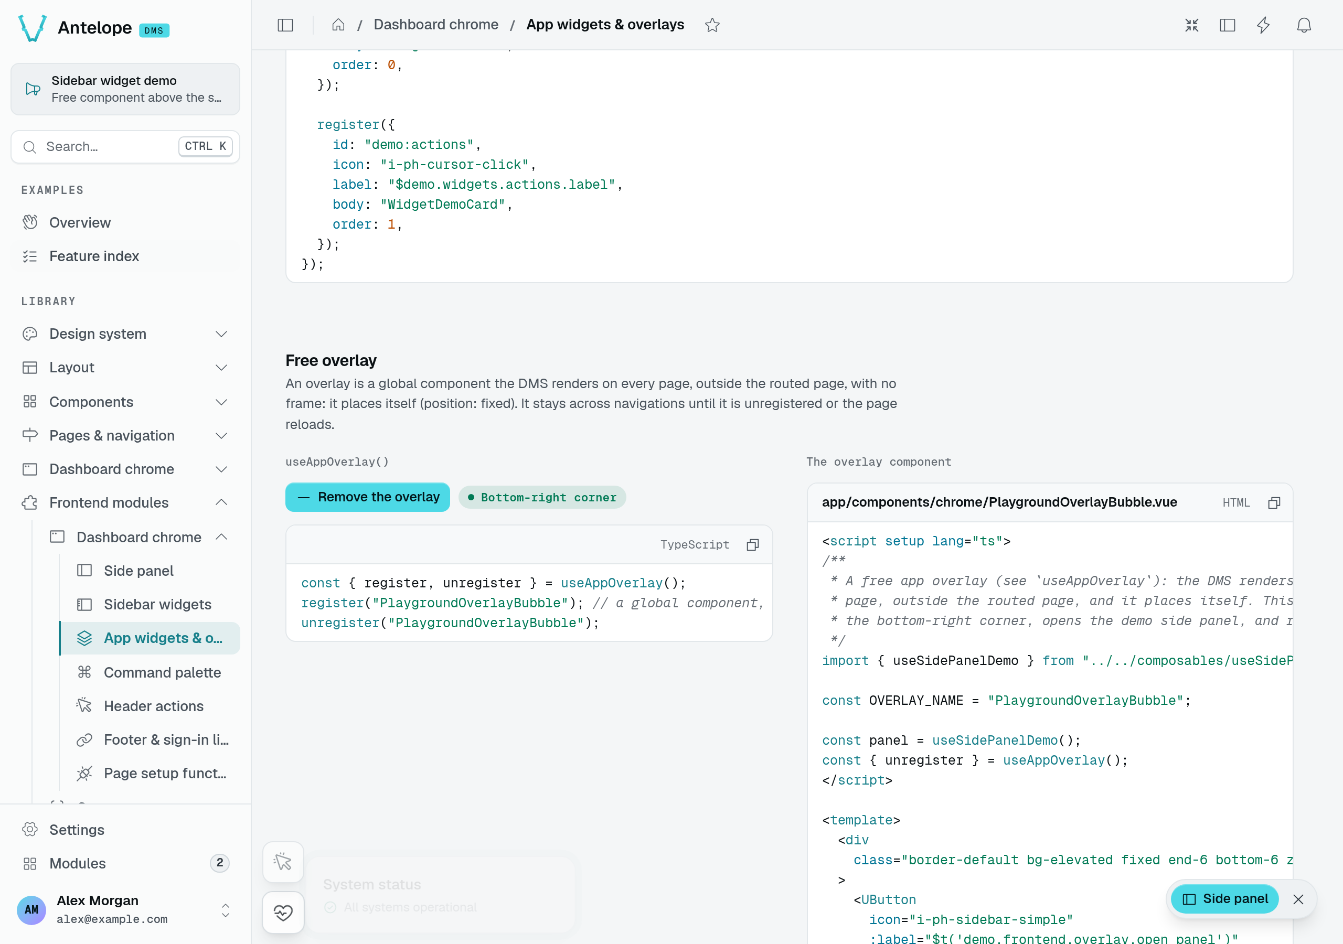This screenshot has width=1343, height=944.
Task: Go to home via breadcrumb house icon
Action: click(x=338, y=25)
